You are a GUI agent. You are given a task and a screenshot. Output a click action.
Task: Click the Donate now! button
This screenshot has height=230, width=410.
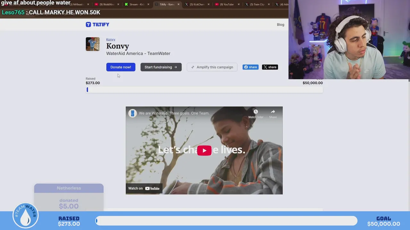point(121,67)
